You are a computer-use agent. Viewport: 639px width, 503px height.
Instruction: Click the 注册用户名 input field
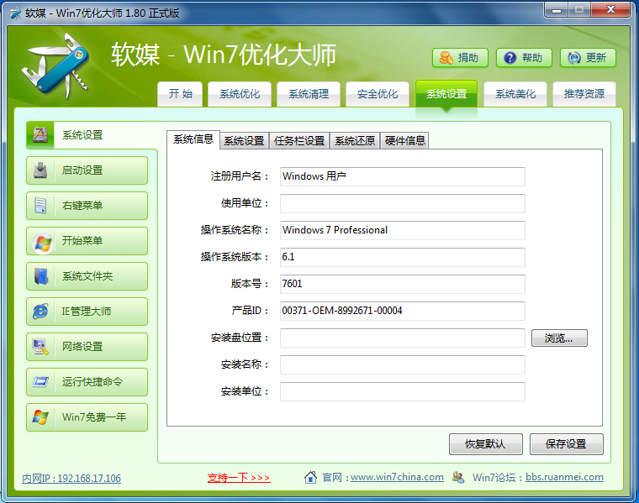[x=402, y=176]
